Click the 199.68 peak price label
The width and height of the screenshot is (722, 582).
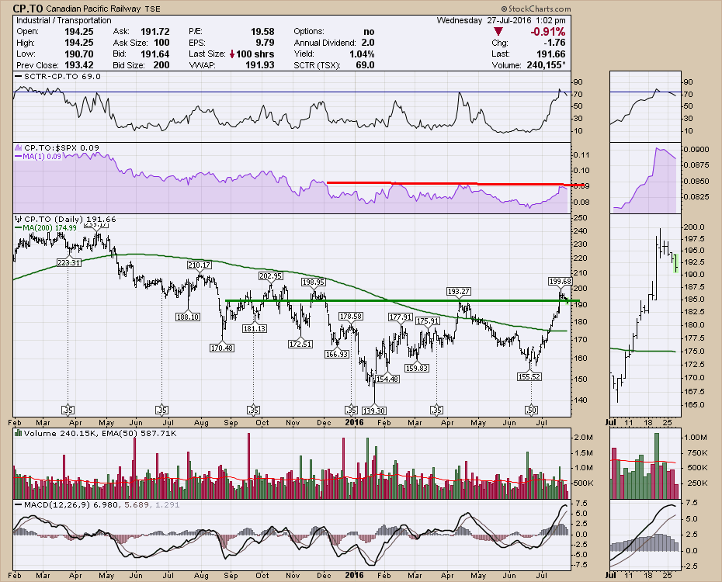[561, 281]
